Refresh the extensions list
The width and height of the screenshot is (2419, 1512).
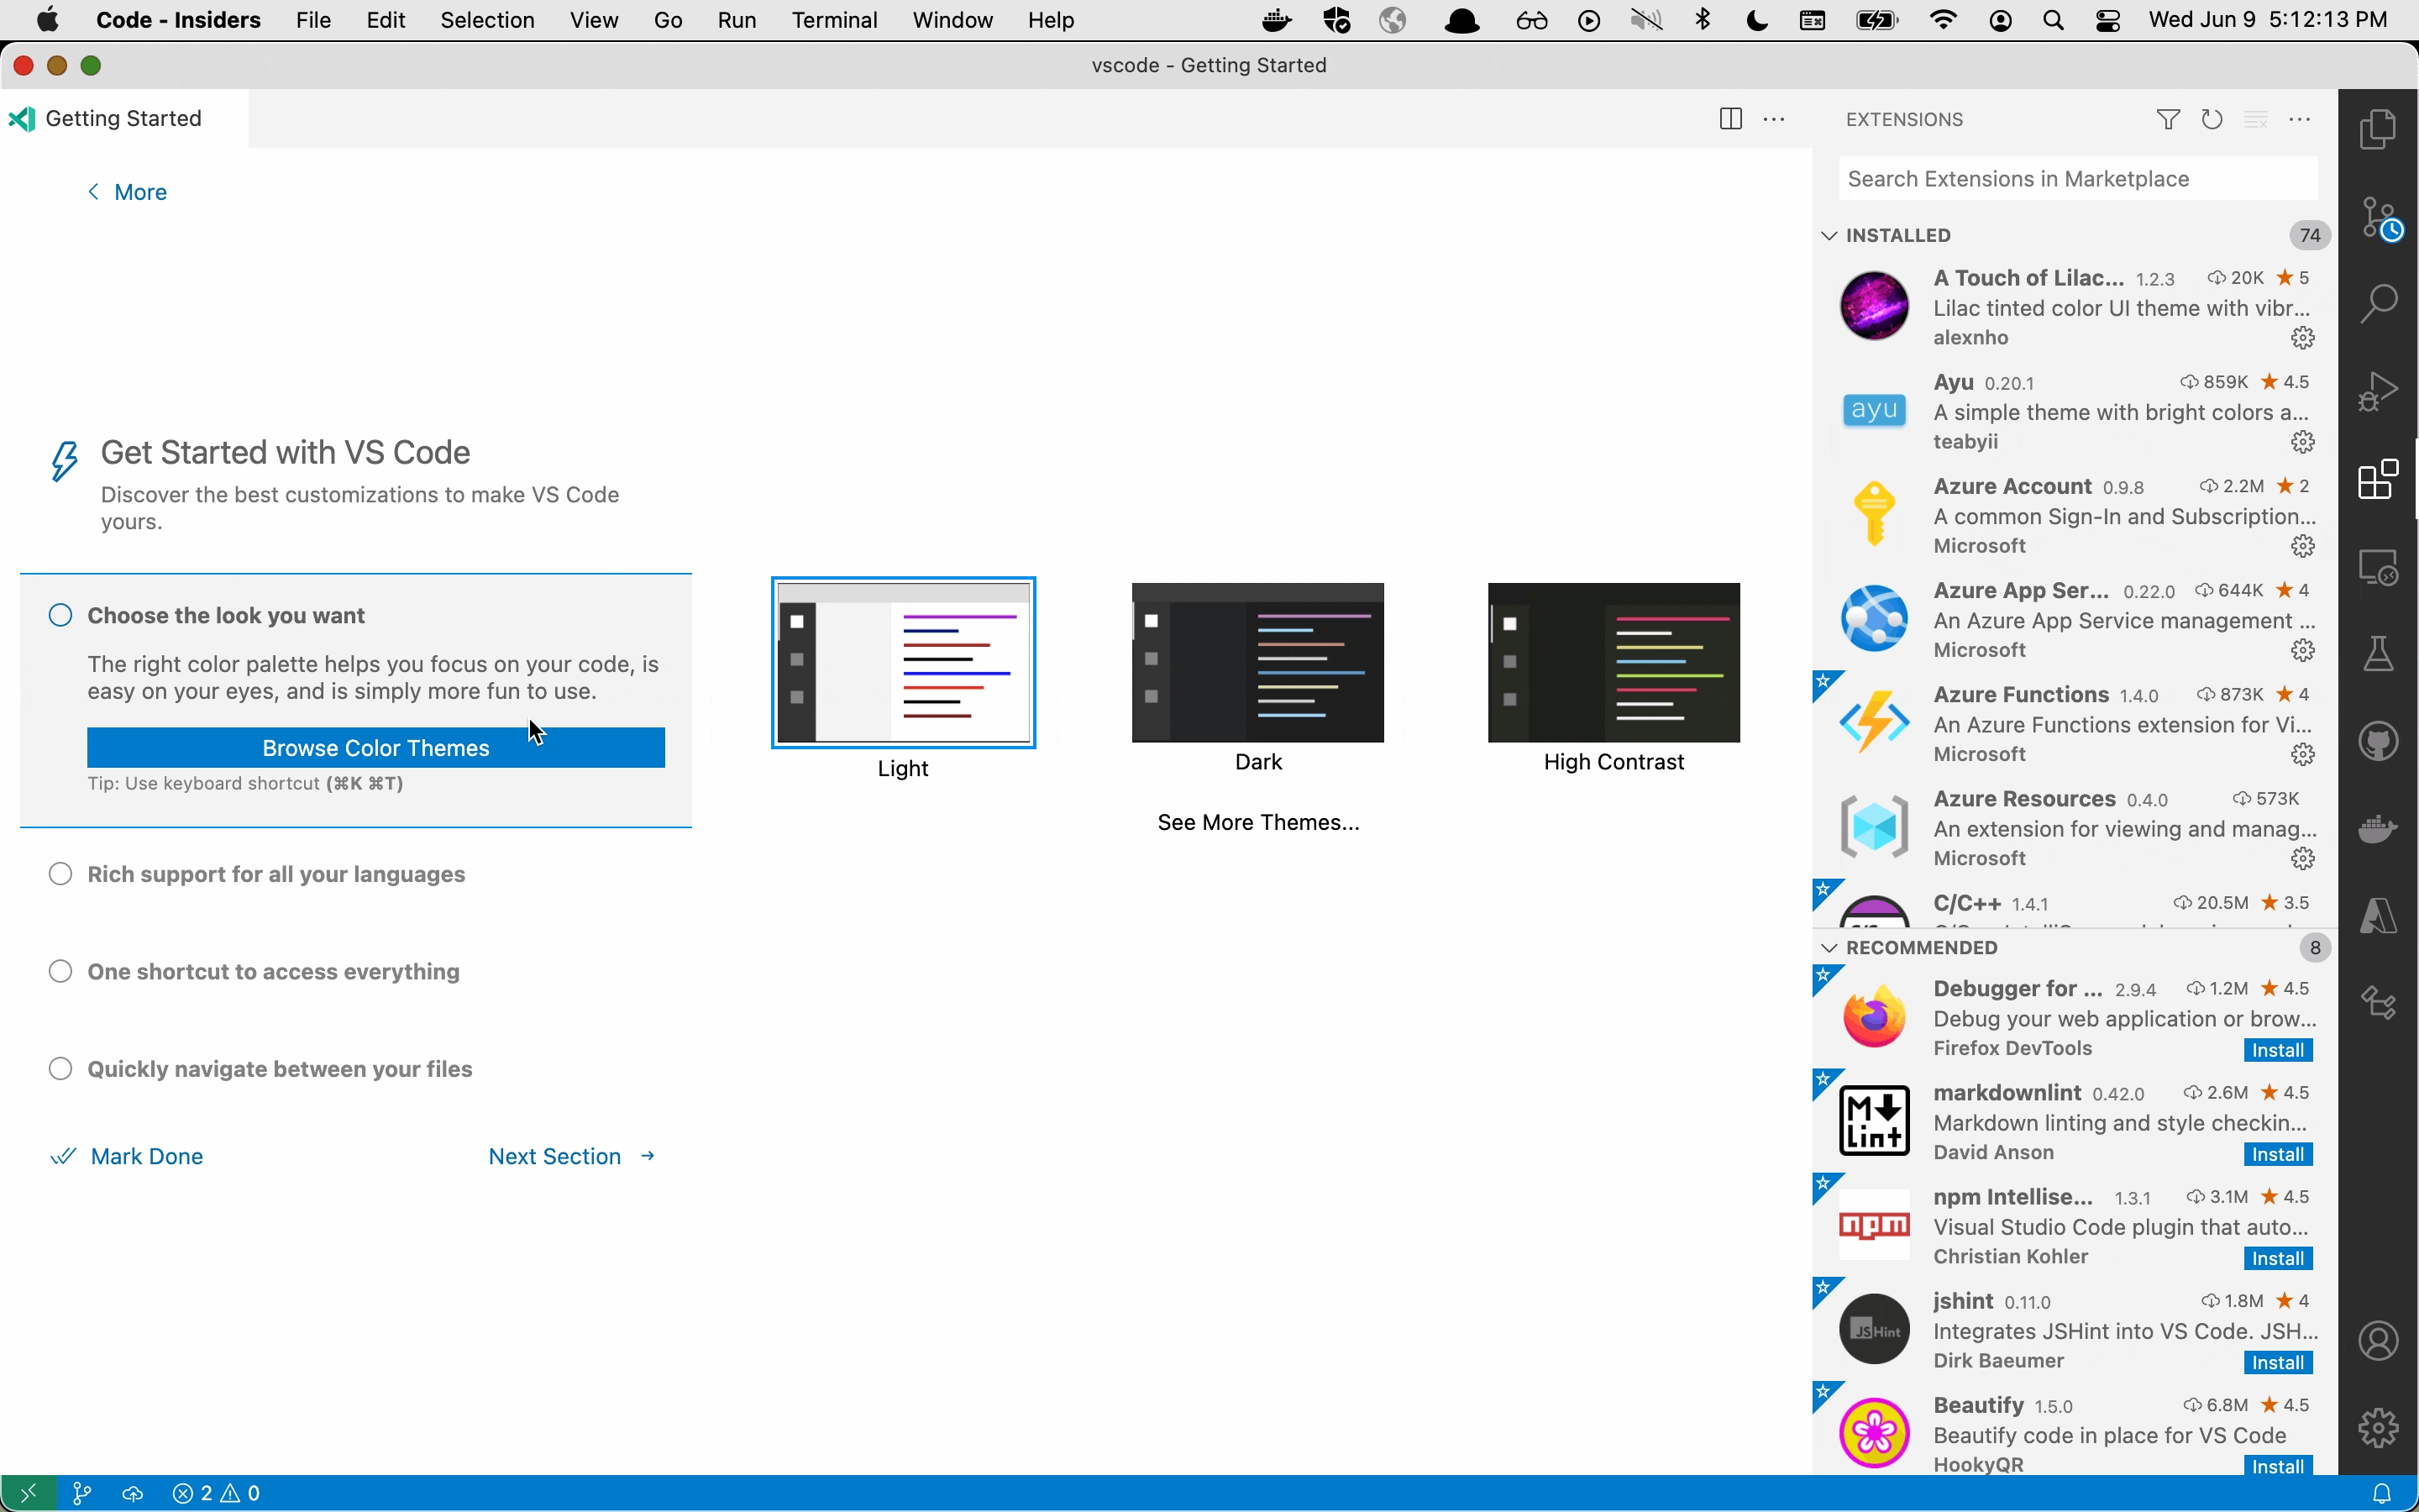tap(2212, 119)
